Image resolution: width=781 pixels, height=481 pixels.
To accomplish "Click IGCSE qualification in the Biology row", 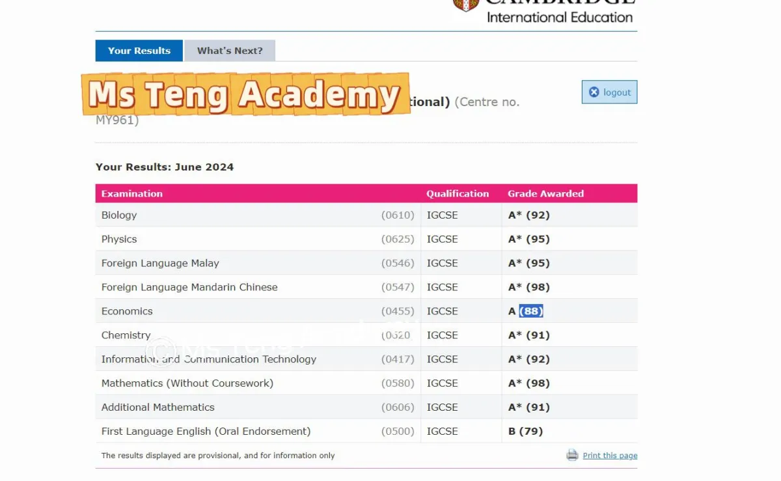I will (x=443, y=215).
